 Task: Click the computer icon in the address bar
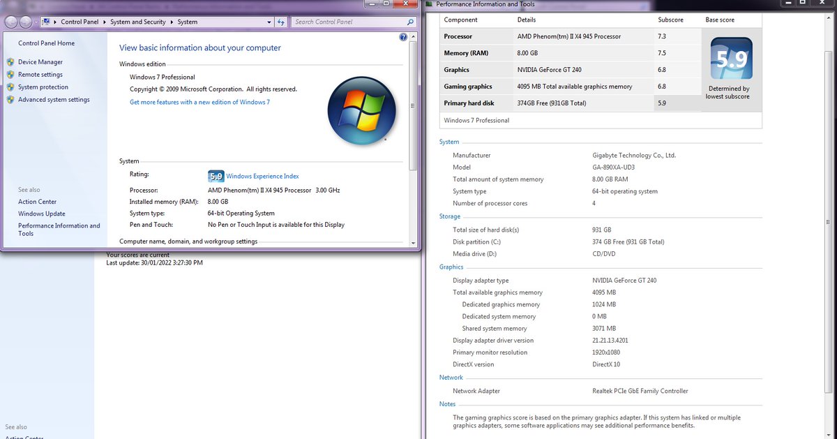pyautogui.click(x=46, y=22)
